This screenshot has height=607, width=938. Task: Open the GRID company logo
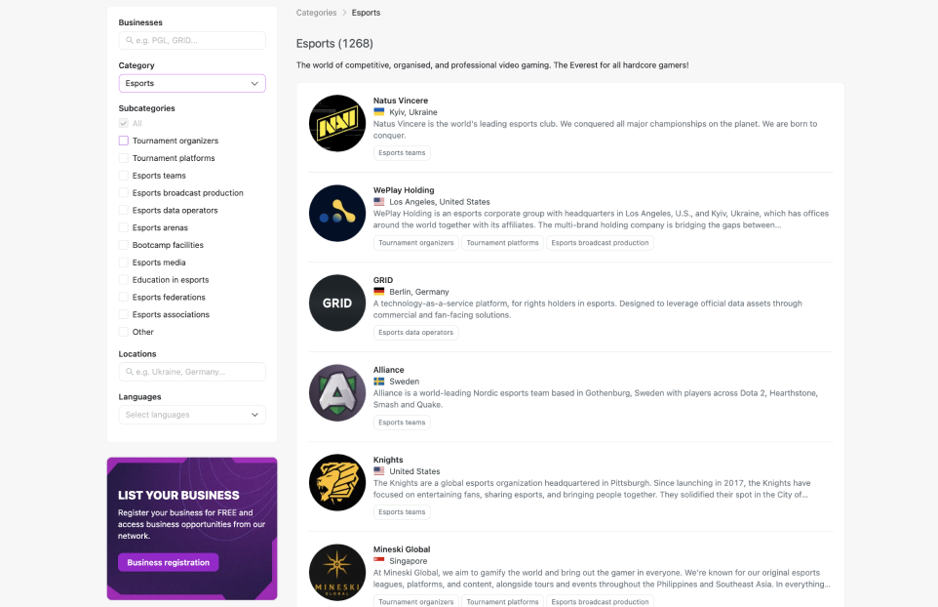coord(336,303)
